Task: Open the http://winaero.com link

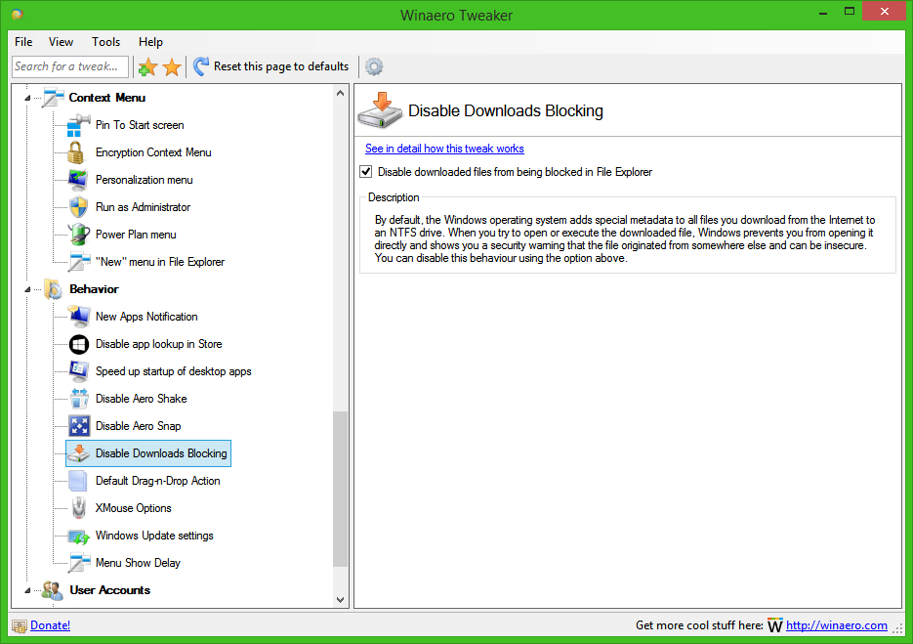Action: pyautogui.click(x=837, y=625)
